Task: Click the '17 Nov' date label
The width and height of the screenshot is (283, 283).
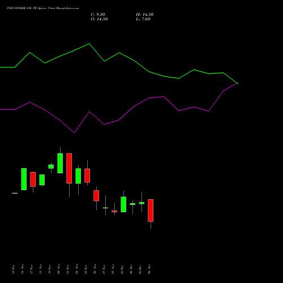Action: (32, 269)
